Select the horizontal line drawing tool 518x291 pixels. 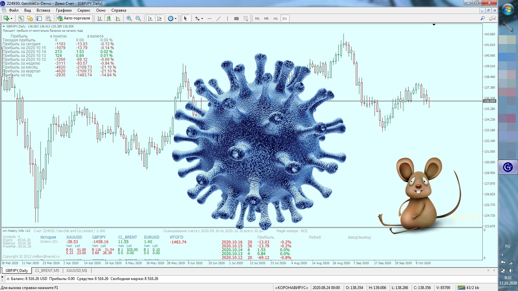pos(209,18)
